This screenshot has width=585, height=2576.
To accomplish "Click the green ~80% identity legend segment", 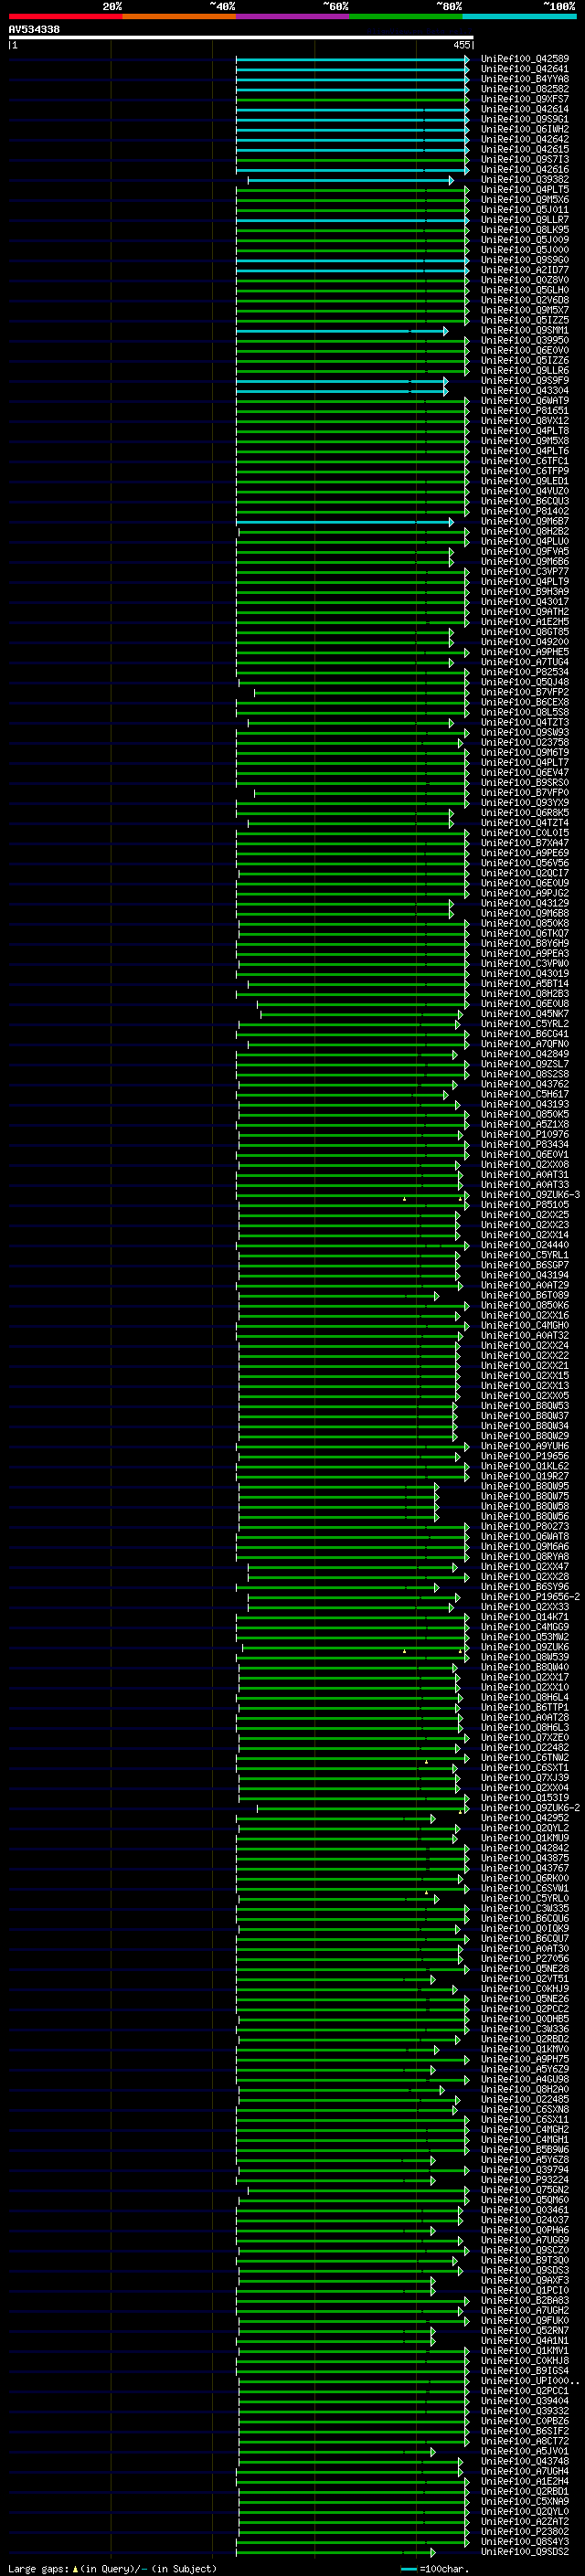I will pyautogui.click(x=406, y=16).
